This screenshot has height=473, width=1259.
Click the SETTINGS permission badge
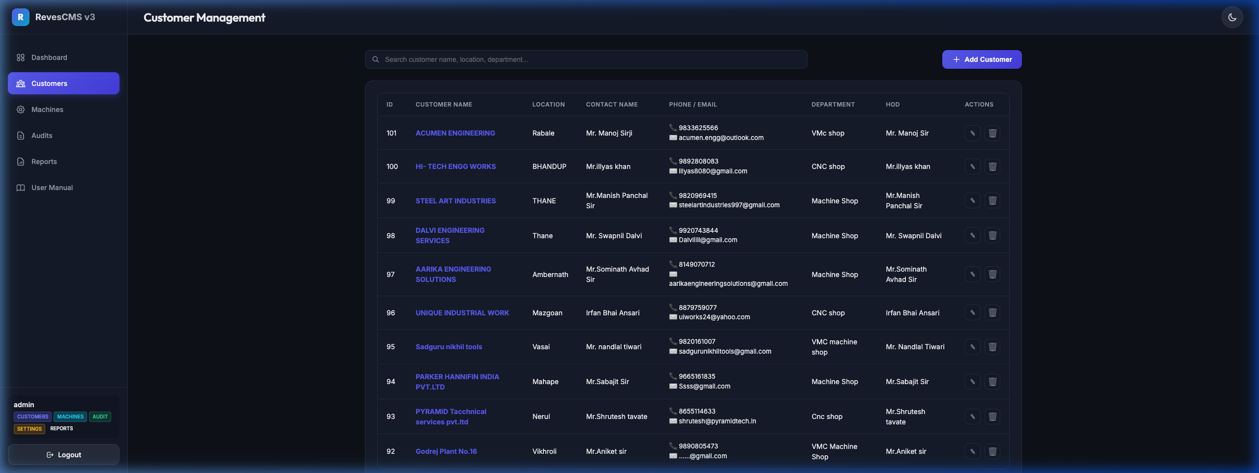[30, 429]
